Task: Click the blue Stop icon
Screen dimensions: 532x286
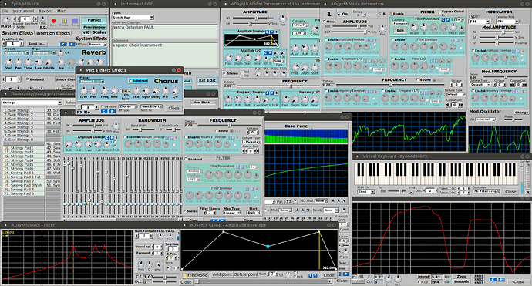Action: 76,21
